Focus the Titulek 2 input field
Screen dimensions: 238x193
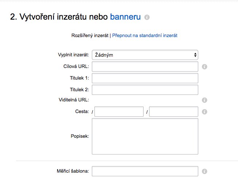point(145,90)
